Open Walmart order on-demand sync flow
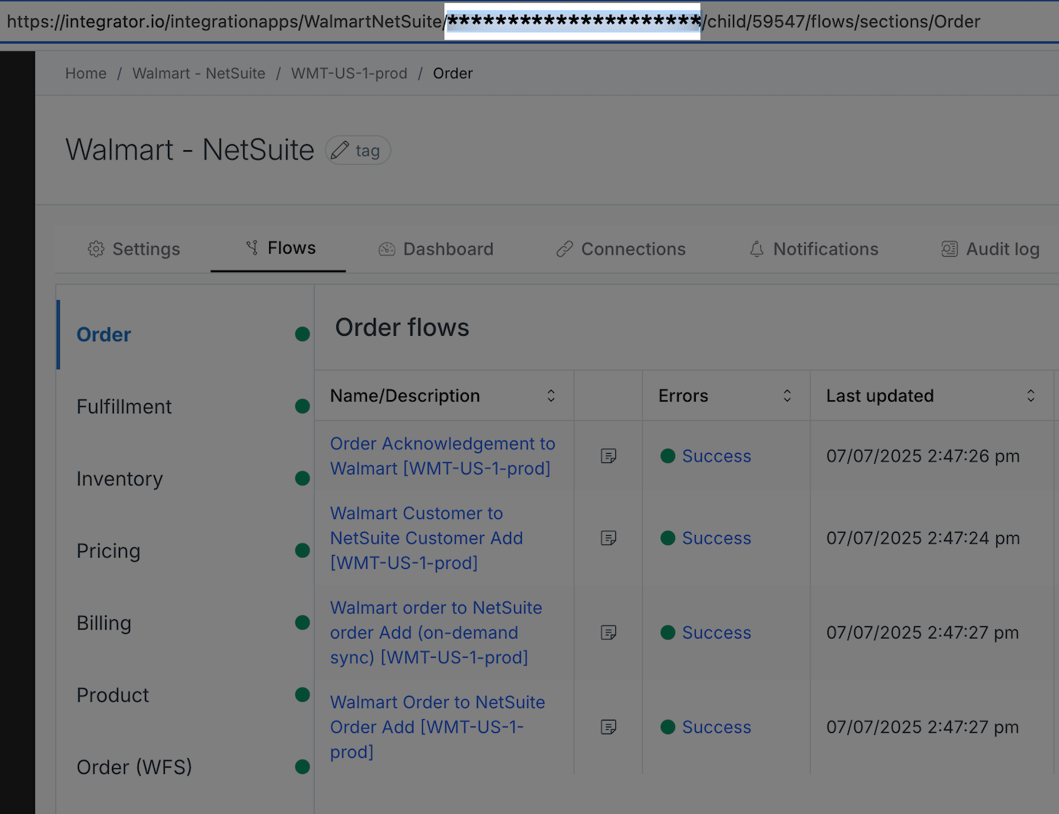The width and height of the screenshot is (1059, 814). (436, 632)
